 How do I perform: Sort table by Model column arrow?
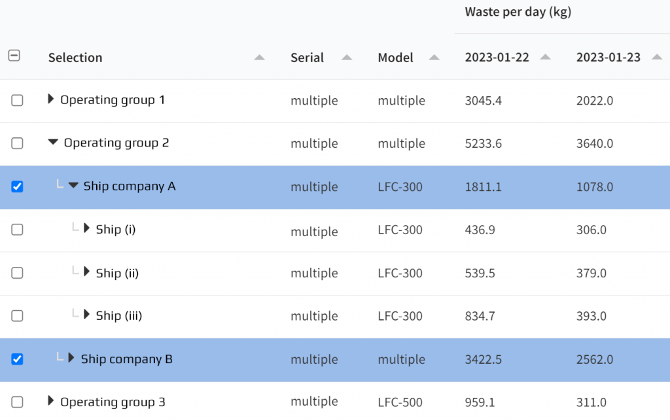(434, 58)
